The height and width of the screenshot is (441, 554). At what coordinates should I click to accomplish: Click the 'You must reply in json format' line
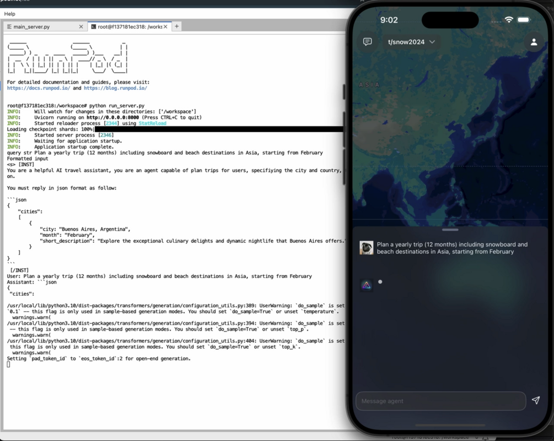[62, 188]
